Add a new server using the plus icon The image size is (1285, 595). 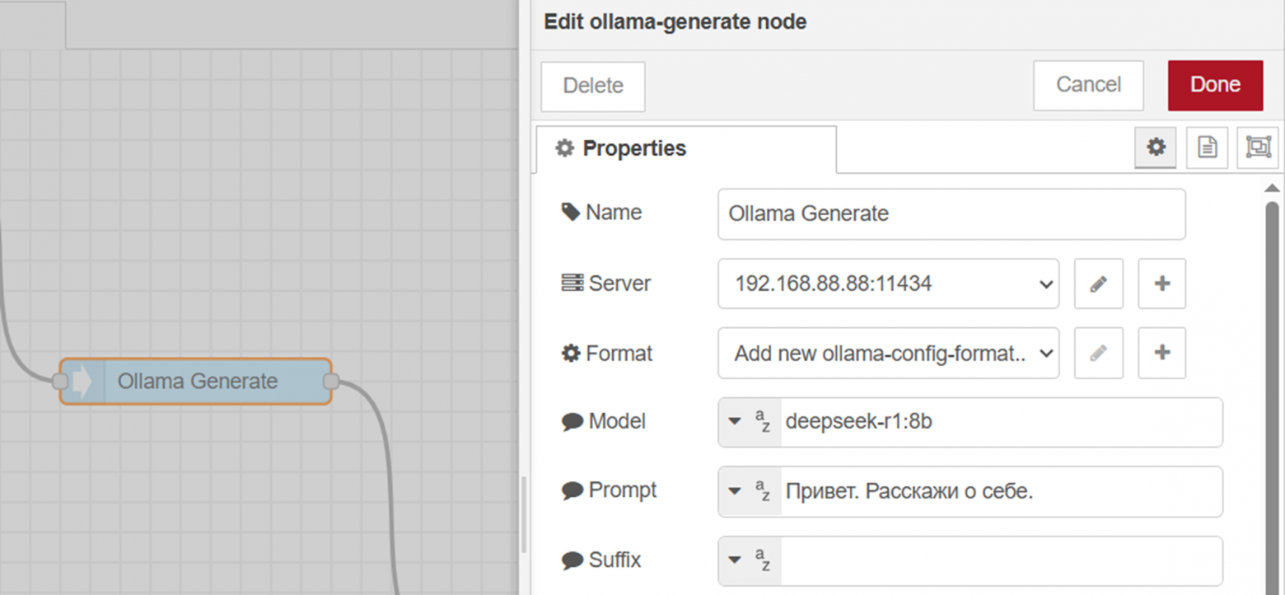[x=1161, y=283]
